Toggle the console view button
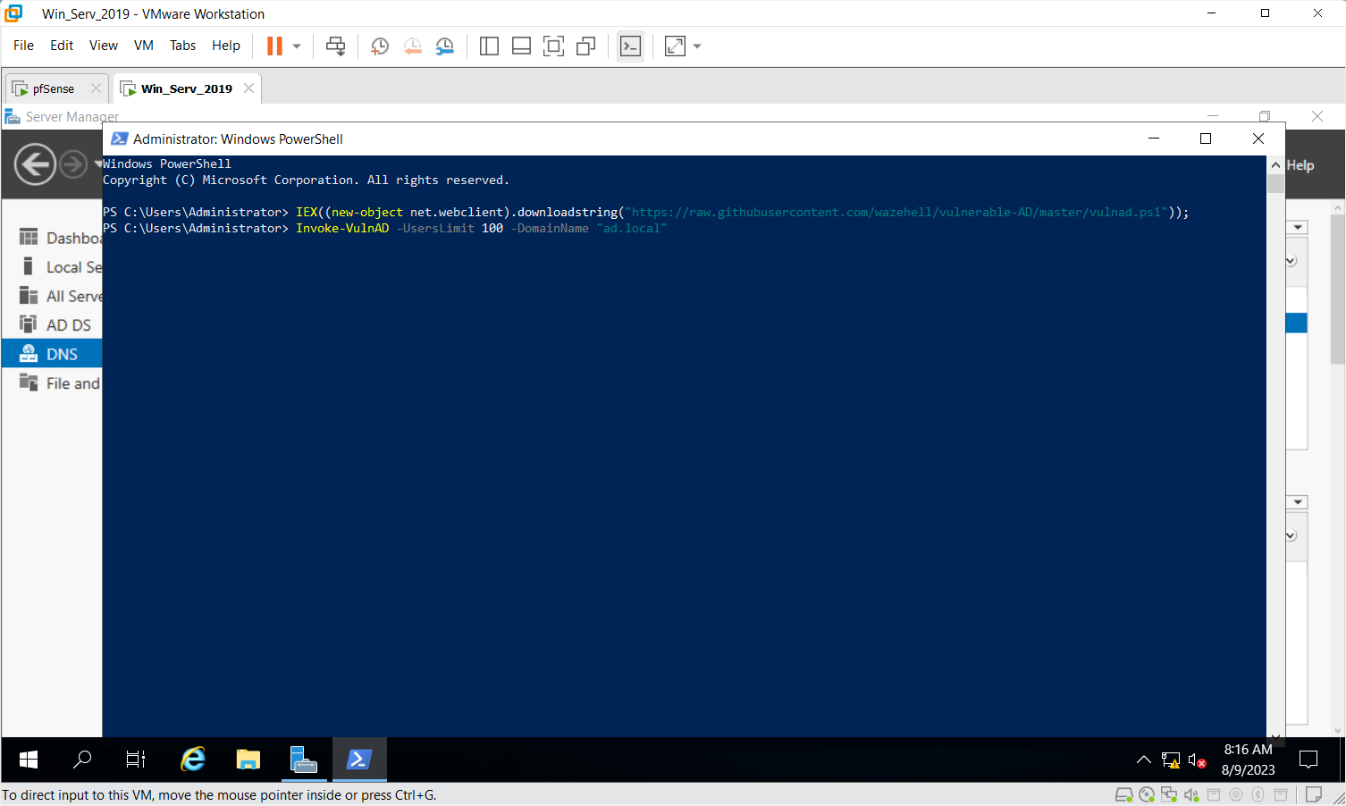 [x=630, y=46]
